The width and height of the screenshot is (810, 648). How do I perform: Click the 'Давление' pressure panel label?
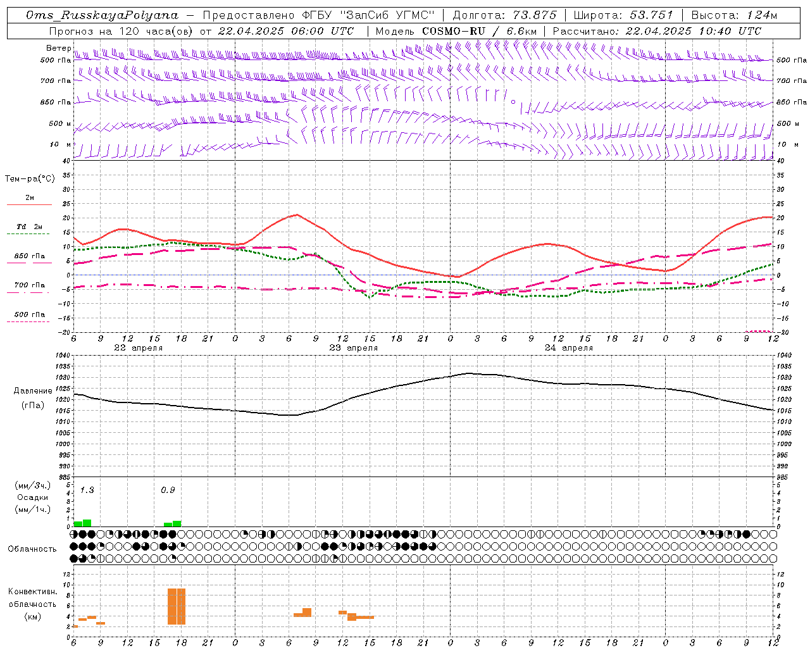pos(33,391)
